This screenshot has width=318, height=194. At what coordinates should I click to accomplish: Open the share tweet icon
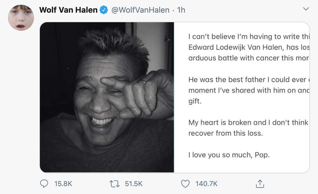(x=260, y=184)
